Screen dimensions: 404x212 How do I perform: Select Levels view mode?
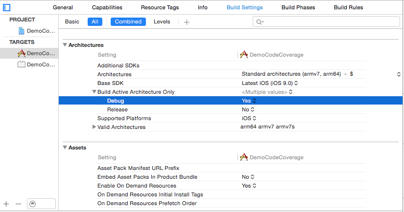[x=162, y=21]
